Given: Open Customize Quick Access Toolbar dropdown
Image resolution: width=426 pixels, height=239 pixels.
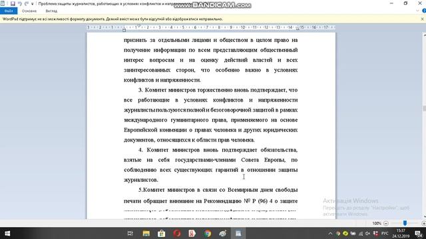Looking at the screenshot, I should (x=33, y=4).
